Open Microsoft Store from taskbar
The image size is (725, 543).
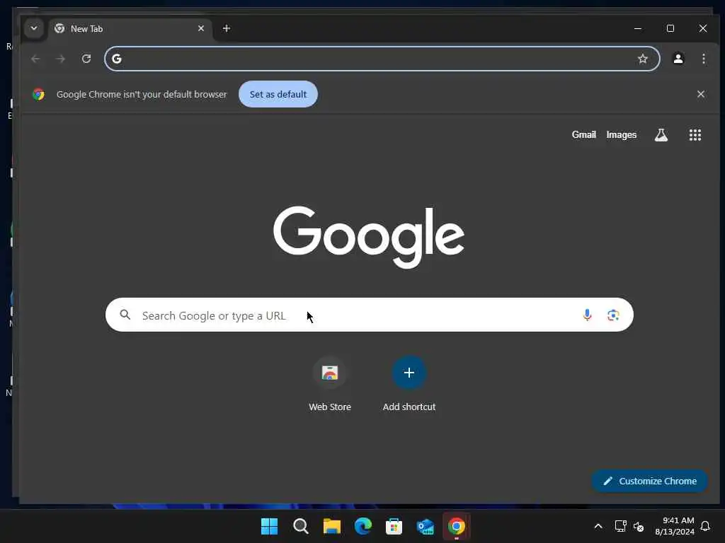[x=394, y=526]
